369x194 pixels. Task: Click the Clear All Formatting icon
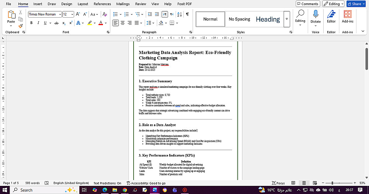coord(105,14)
